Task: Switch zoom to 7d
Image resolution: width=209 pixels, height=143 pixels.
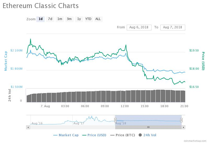Action: [x=50, y=19]
